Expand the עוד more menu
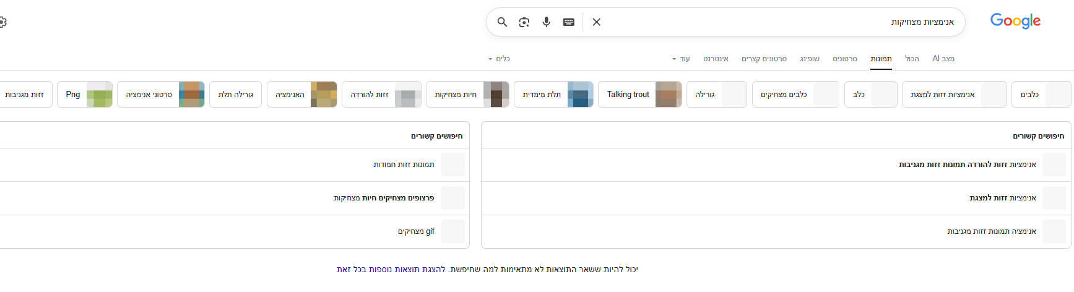 [x=681, y=59]
